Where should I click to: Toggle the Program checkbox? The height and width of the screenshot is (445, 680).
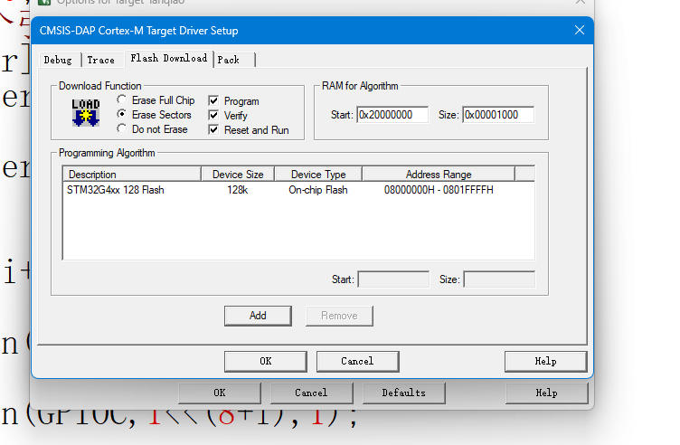213,100
